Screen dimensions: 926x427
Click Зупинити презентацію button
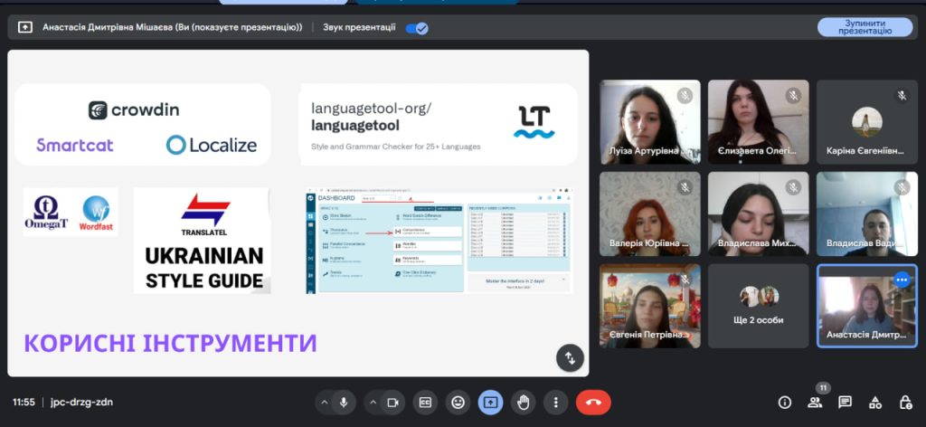[865, 27]
